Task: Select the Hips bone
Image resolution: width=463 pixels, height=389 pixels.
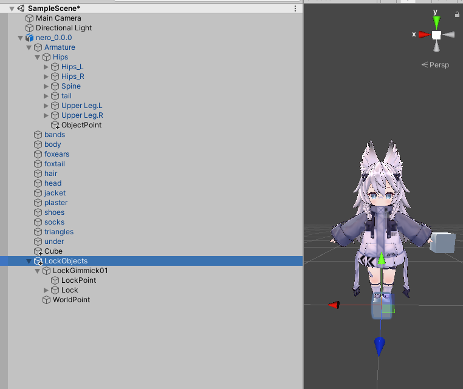Action: click(60, 57)
